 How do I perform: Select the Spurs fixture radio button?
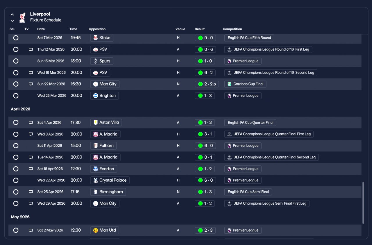16,61
